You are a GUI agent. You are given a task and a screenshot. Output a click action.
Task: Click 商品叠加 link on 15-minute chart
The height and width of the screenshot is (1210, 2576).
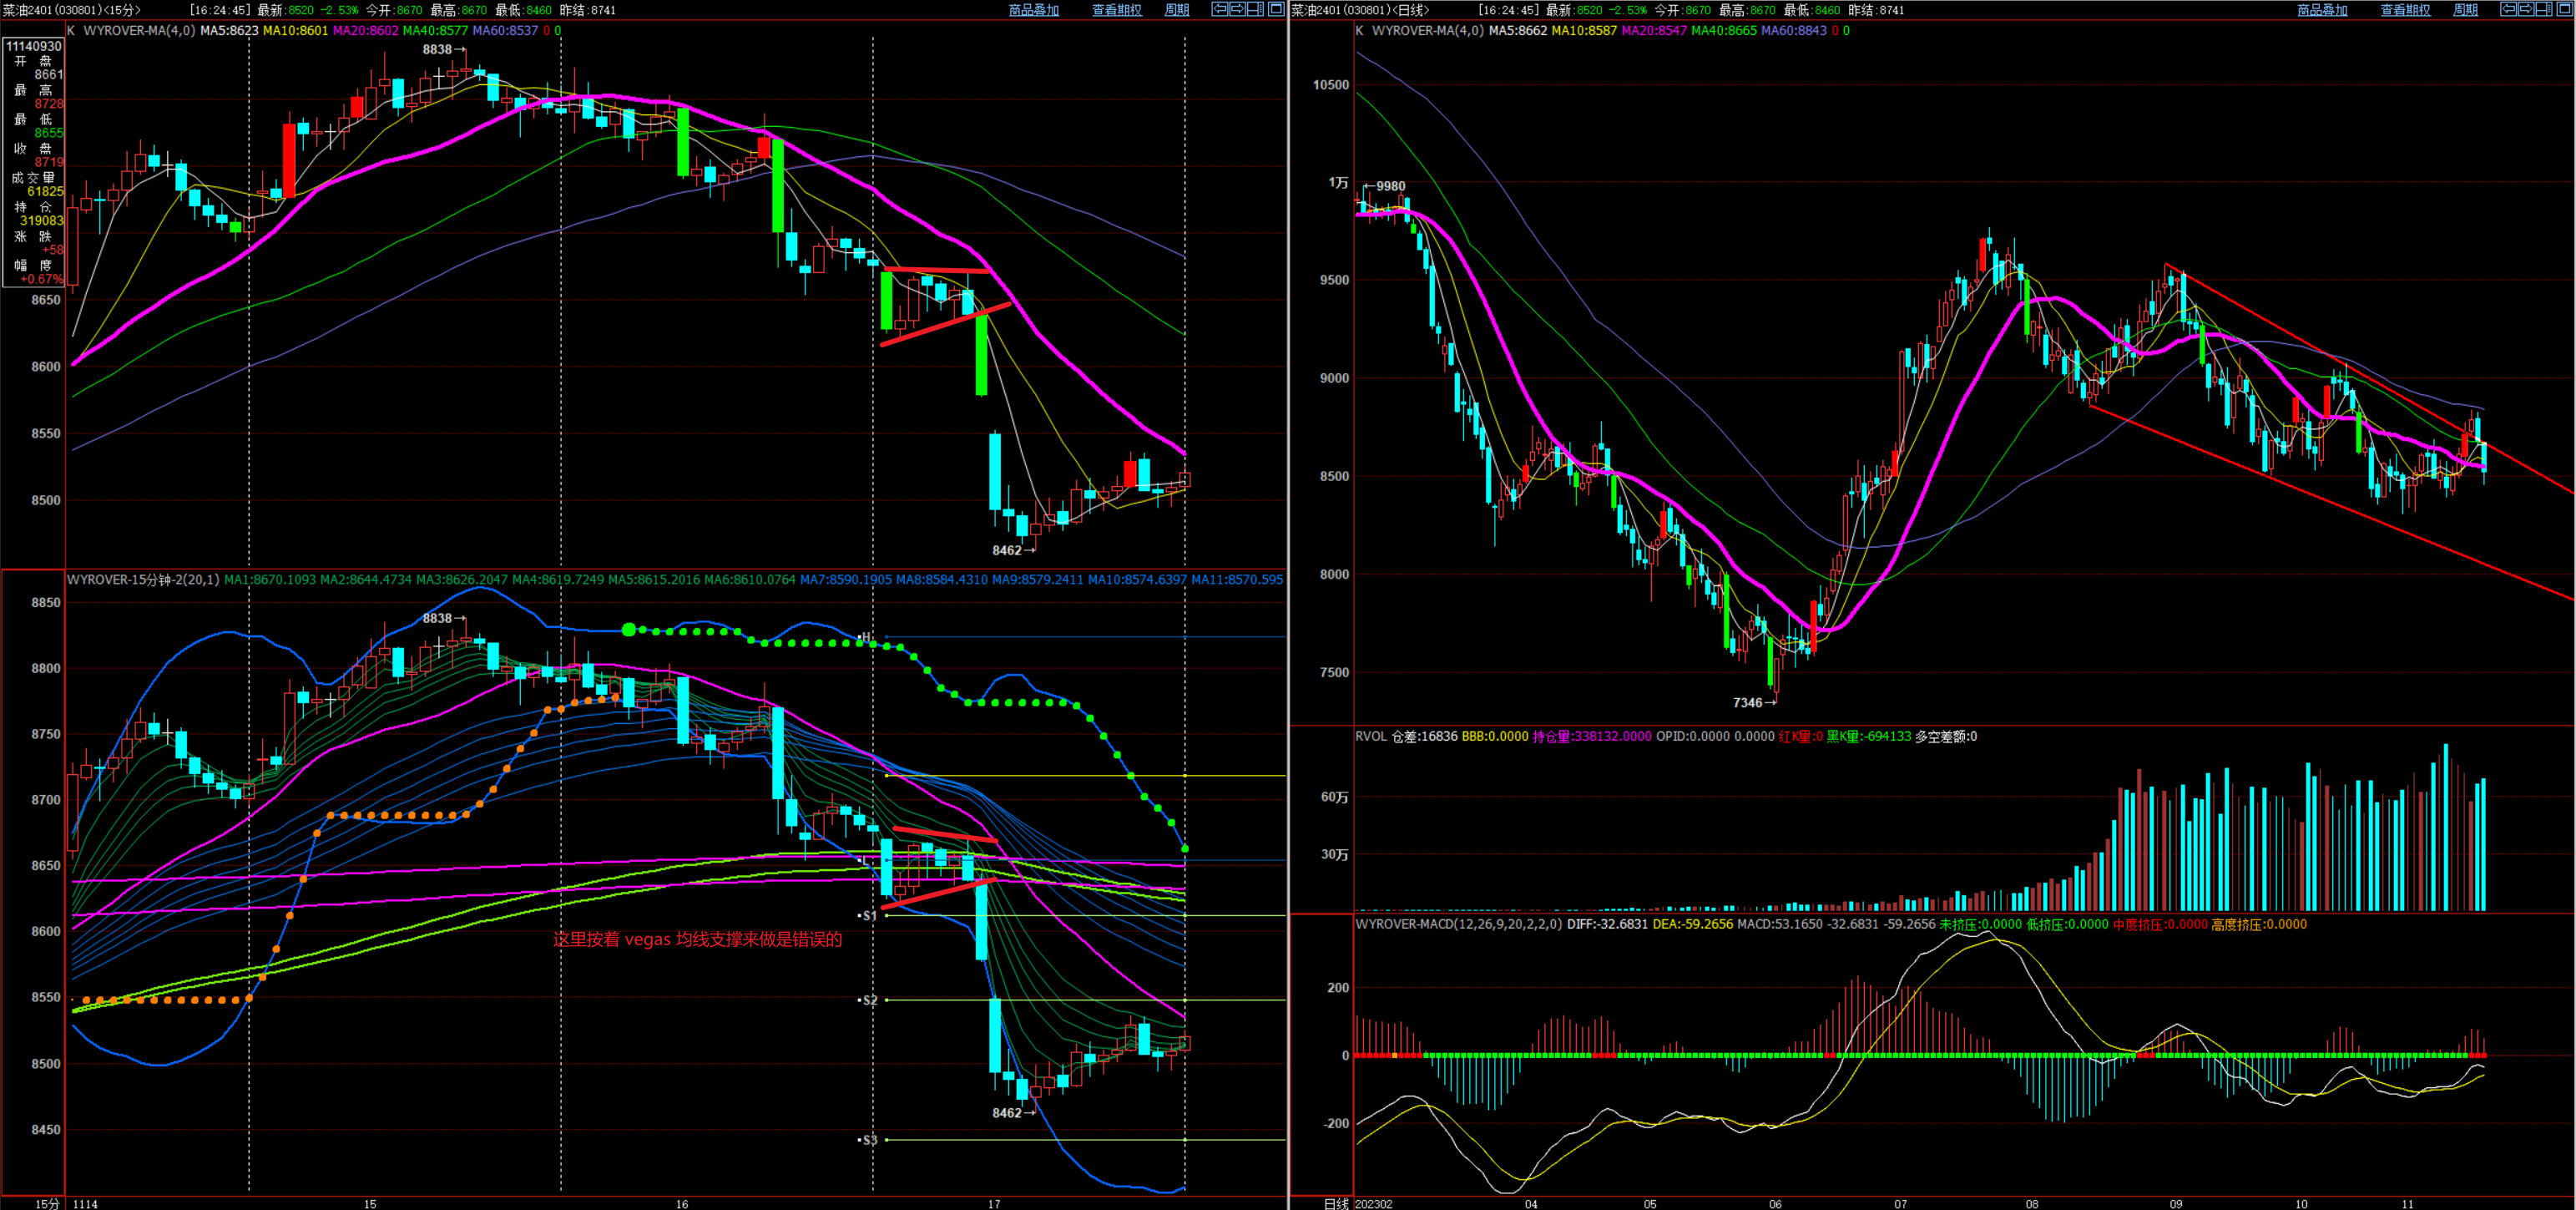pos(1033,10)
